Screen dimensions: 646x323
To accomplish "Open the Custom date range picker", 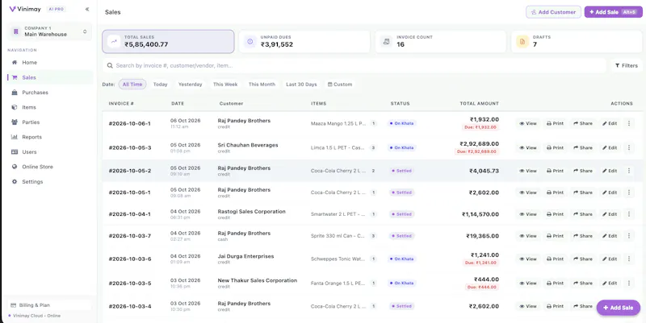I will tap(340, 85).
